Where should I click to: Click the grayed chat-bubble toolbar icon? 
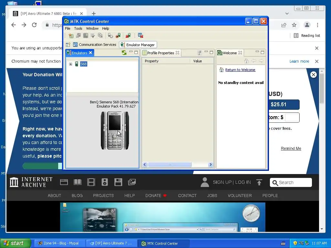coord(78,36)
